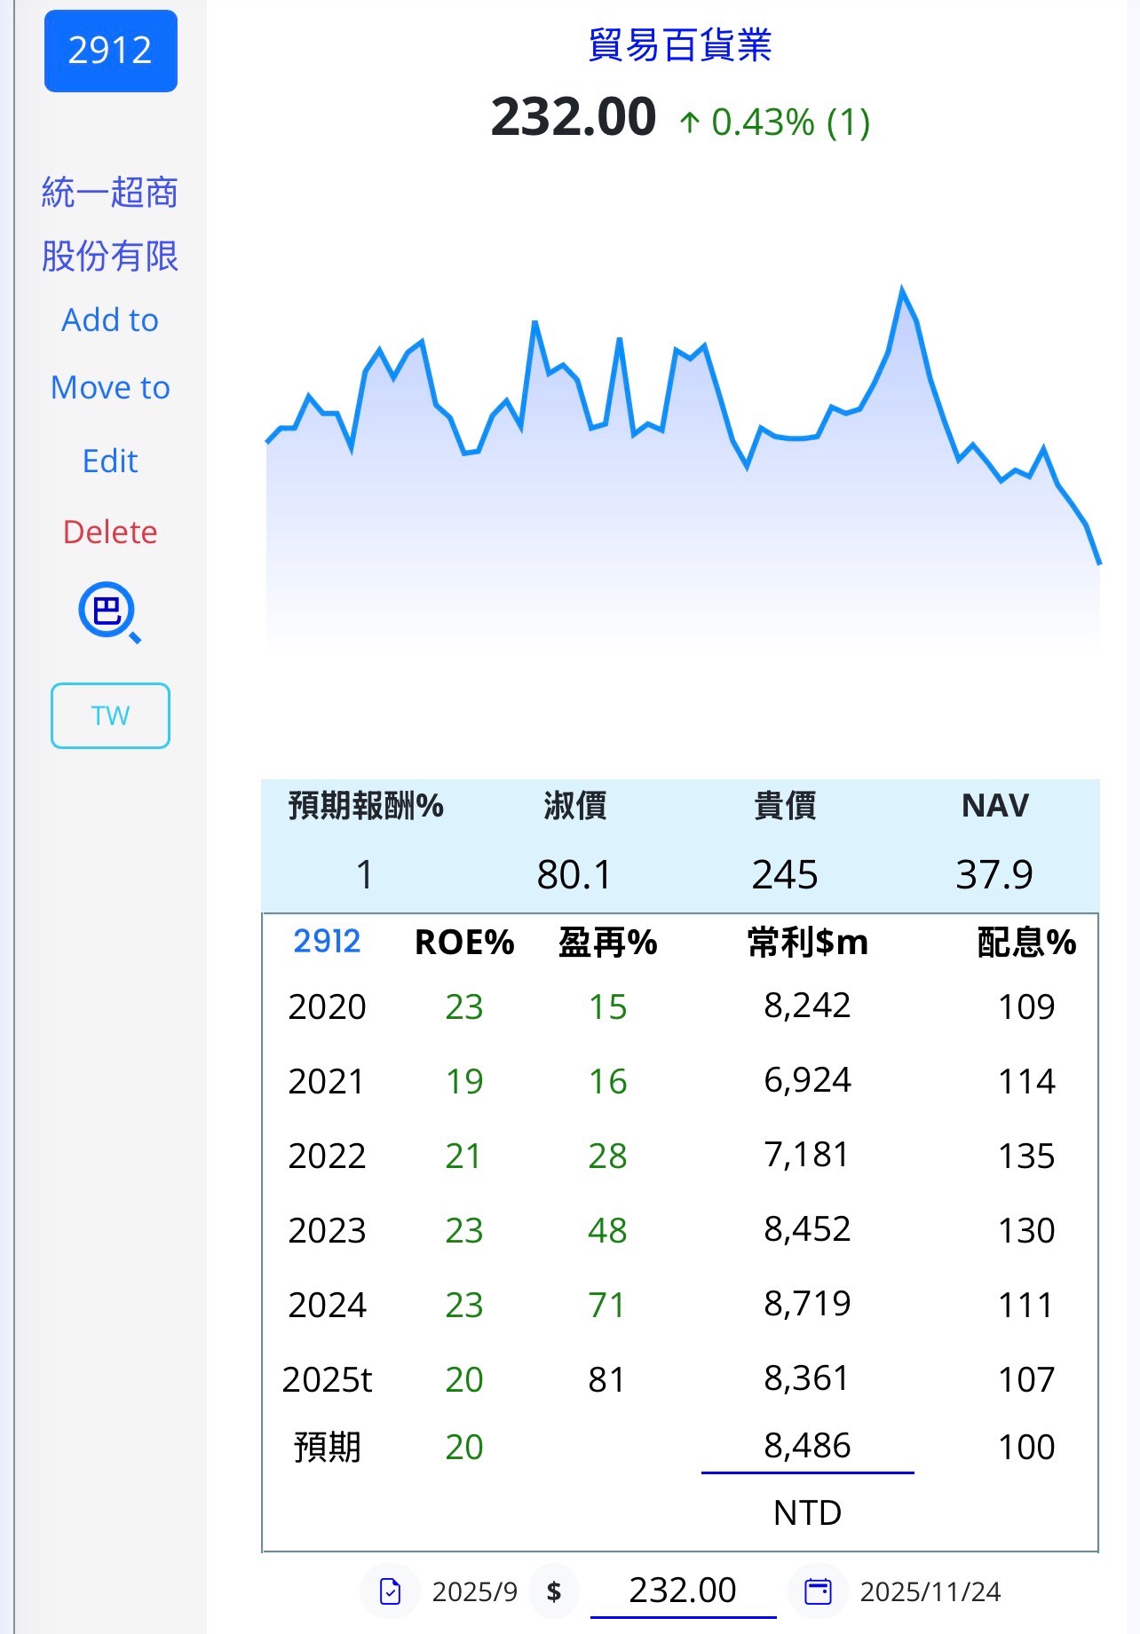
Task: Open the Move to option
Action: pos(110,387)
